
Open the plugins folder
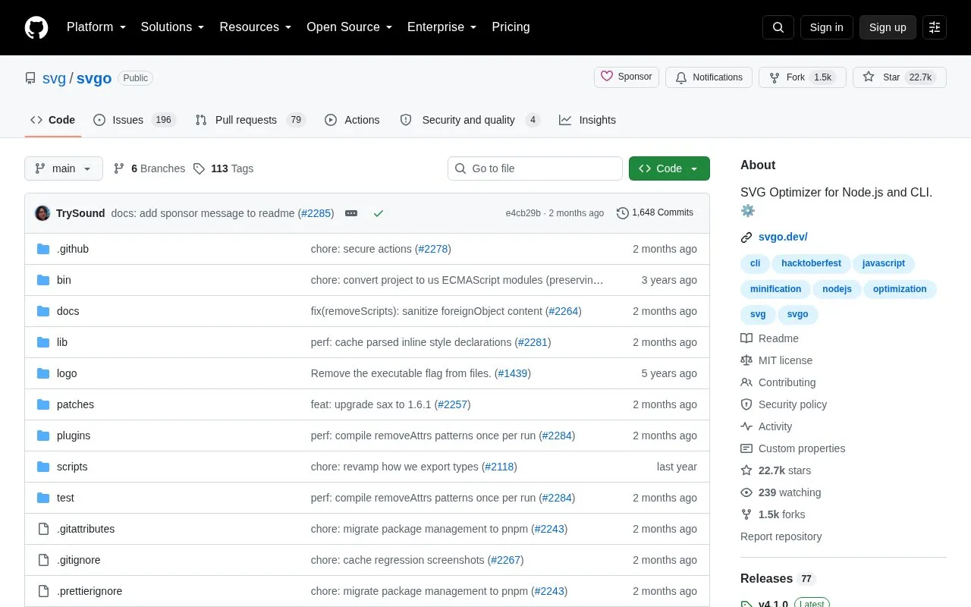pyautogui.click(x=74, y=436)
